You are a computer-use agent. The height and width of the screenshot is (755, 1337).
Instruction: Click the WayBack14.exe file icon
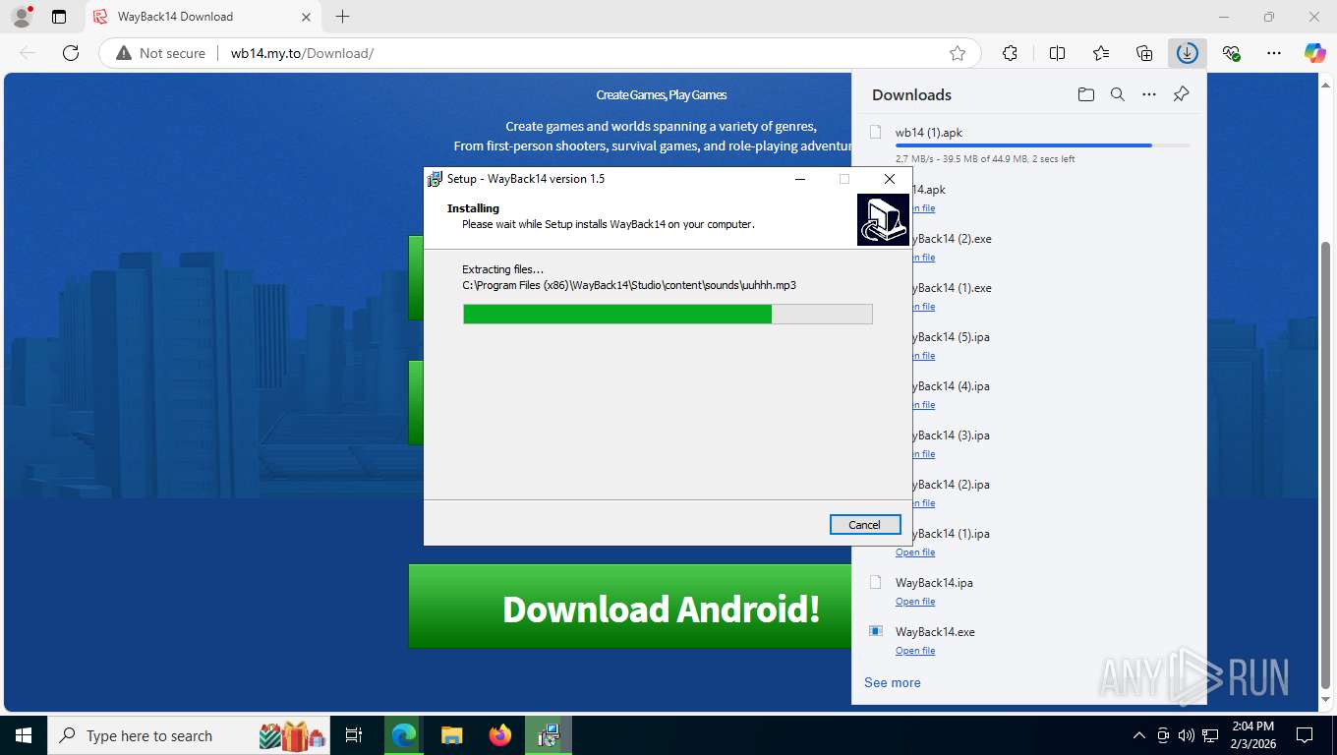click(x=876, y=631)
